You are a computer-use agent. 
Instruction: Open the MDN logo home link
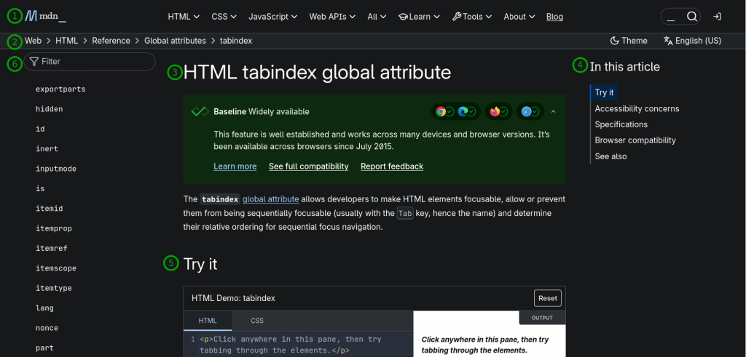tap(46, 16)
